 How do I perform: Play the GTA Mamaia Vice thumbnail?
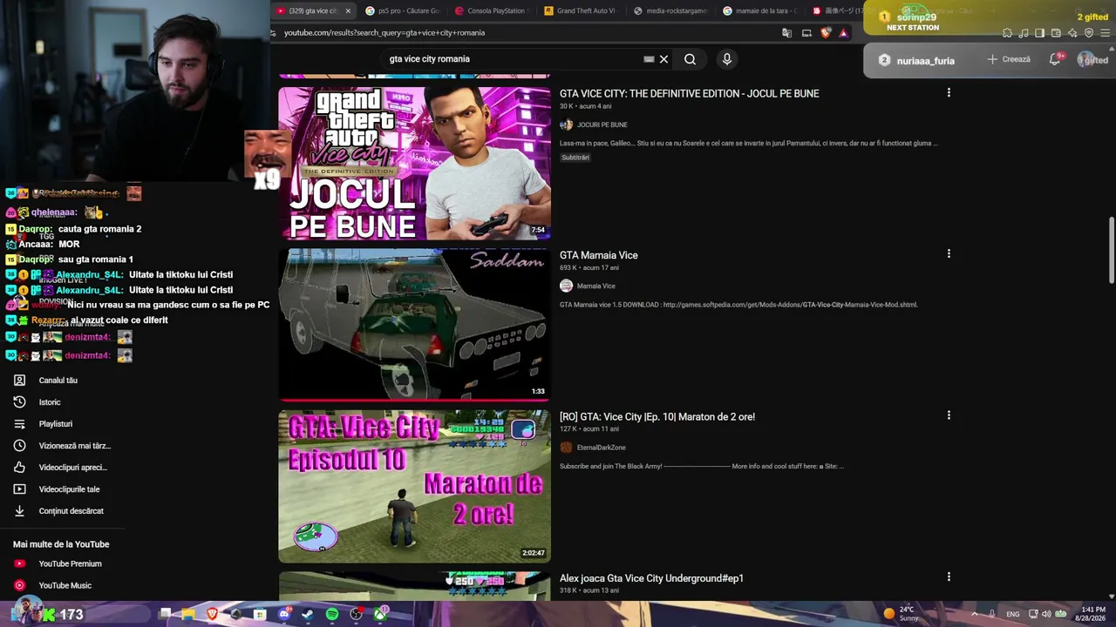tap(414, 324)
